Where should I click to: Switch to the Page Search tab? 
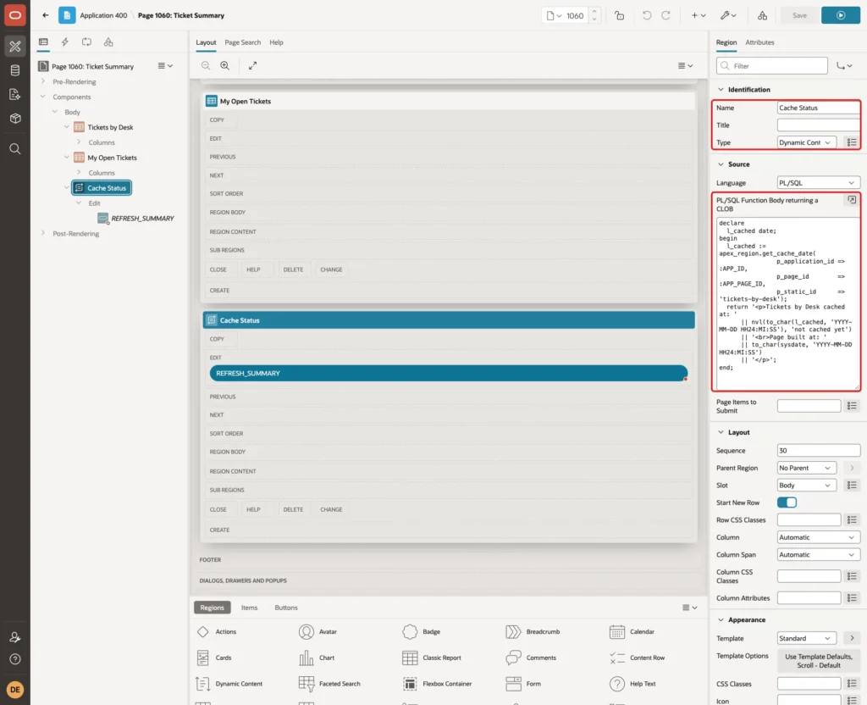[x=242, y=42]
